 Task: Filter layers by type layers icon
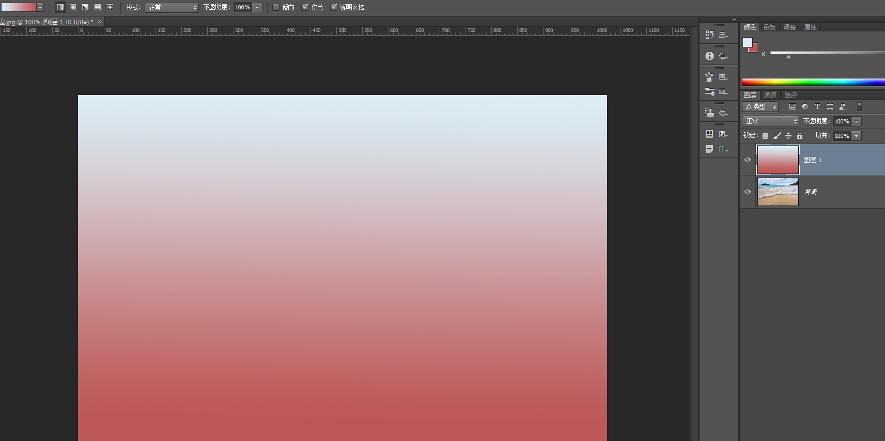point(817,107)
